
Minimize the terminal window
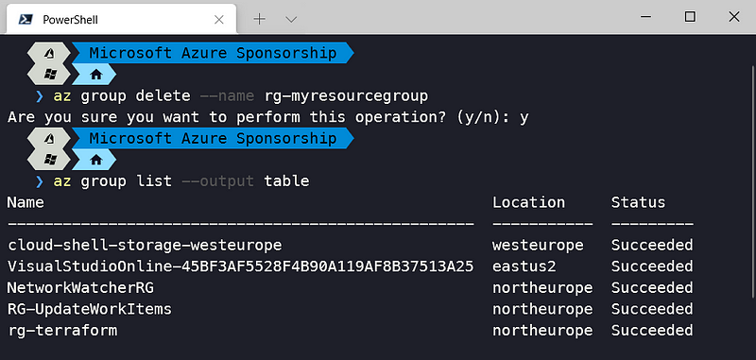coord(645,17)
